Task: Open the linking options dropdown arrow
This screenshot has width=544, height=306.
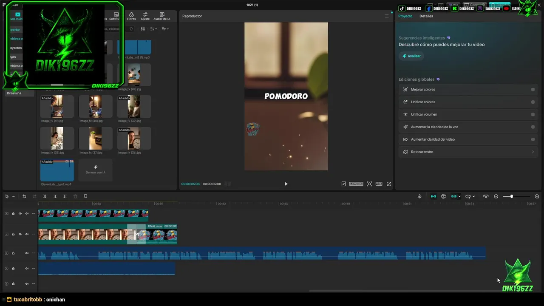Action: point(459,196)
